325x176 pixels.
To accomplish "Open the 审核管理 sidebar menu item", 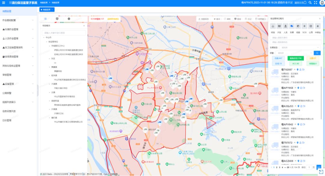I will (x=18, y=75).
